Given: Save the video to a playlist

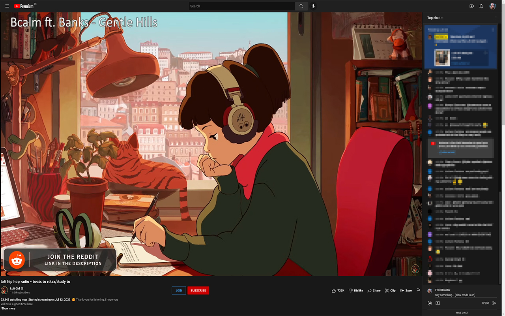Looking at the screenshot, I should coord(406,290).
